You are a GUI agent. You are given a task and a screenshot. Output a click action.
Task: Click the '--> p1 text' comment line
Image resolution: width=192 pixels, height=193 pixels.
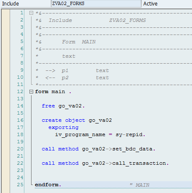click(x=72, y=70)
